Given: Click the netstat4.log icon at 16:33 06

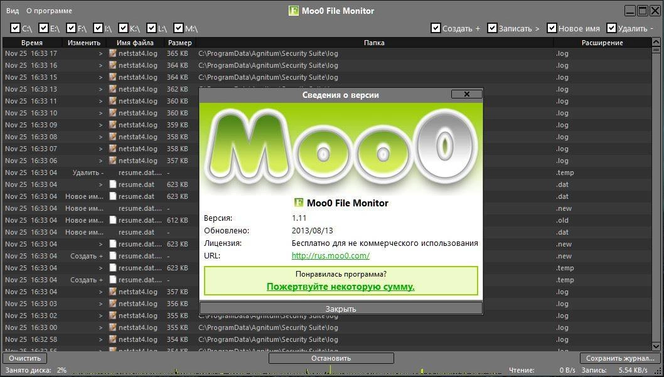Looking at the screenshot, I should pyautogui.click(x=112, y=161).
